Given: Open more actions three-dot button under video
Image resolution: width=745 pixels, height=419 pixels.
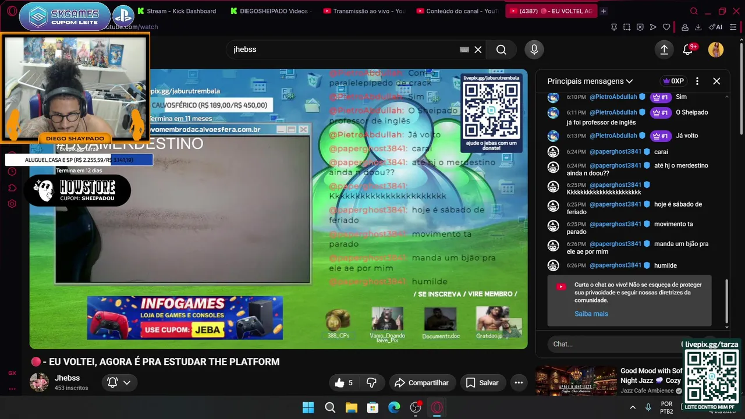Looking at the screenshot, I should click(x=519, y=382).
